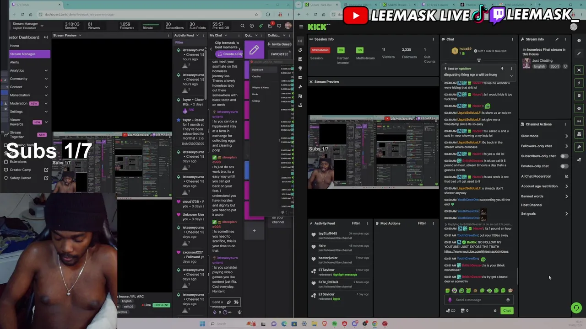
Task: Open Kick sidebar stream icon
Action: (300, 41)
